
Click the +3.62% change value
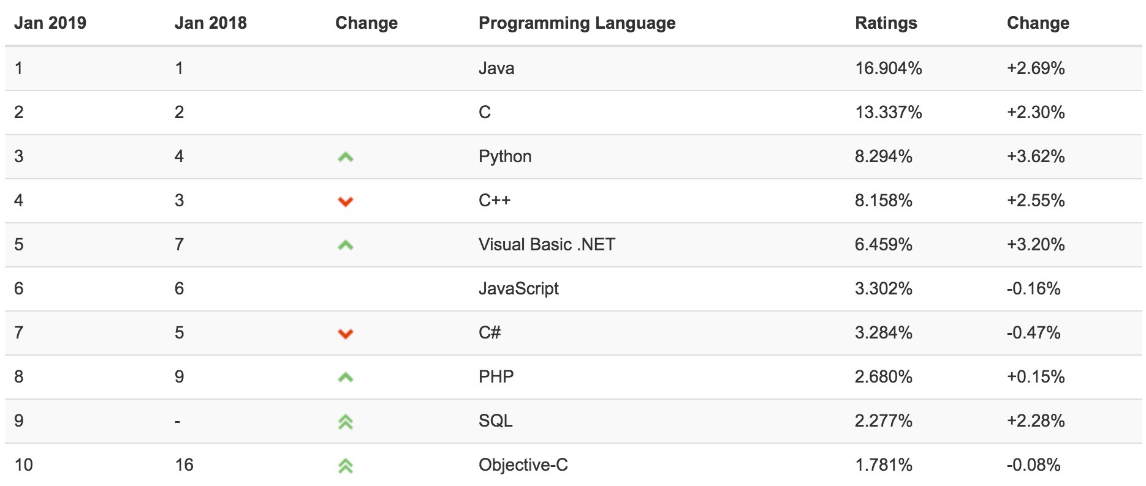[x=1036, y=157]
